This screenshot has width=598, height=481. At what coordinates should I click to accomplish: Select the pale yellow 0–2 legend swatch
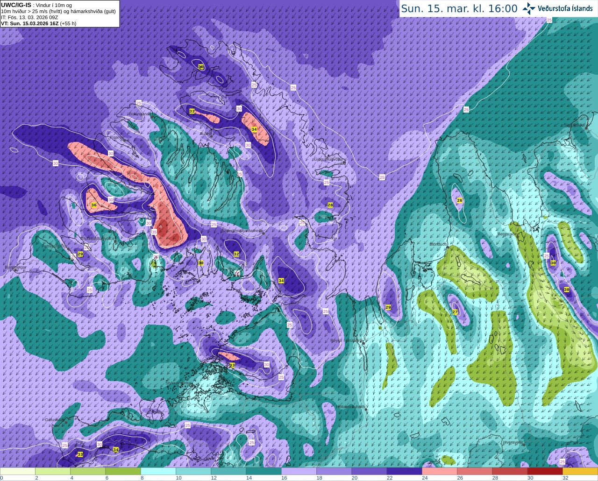[18, 471]
